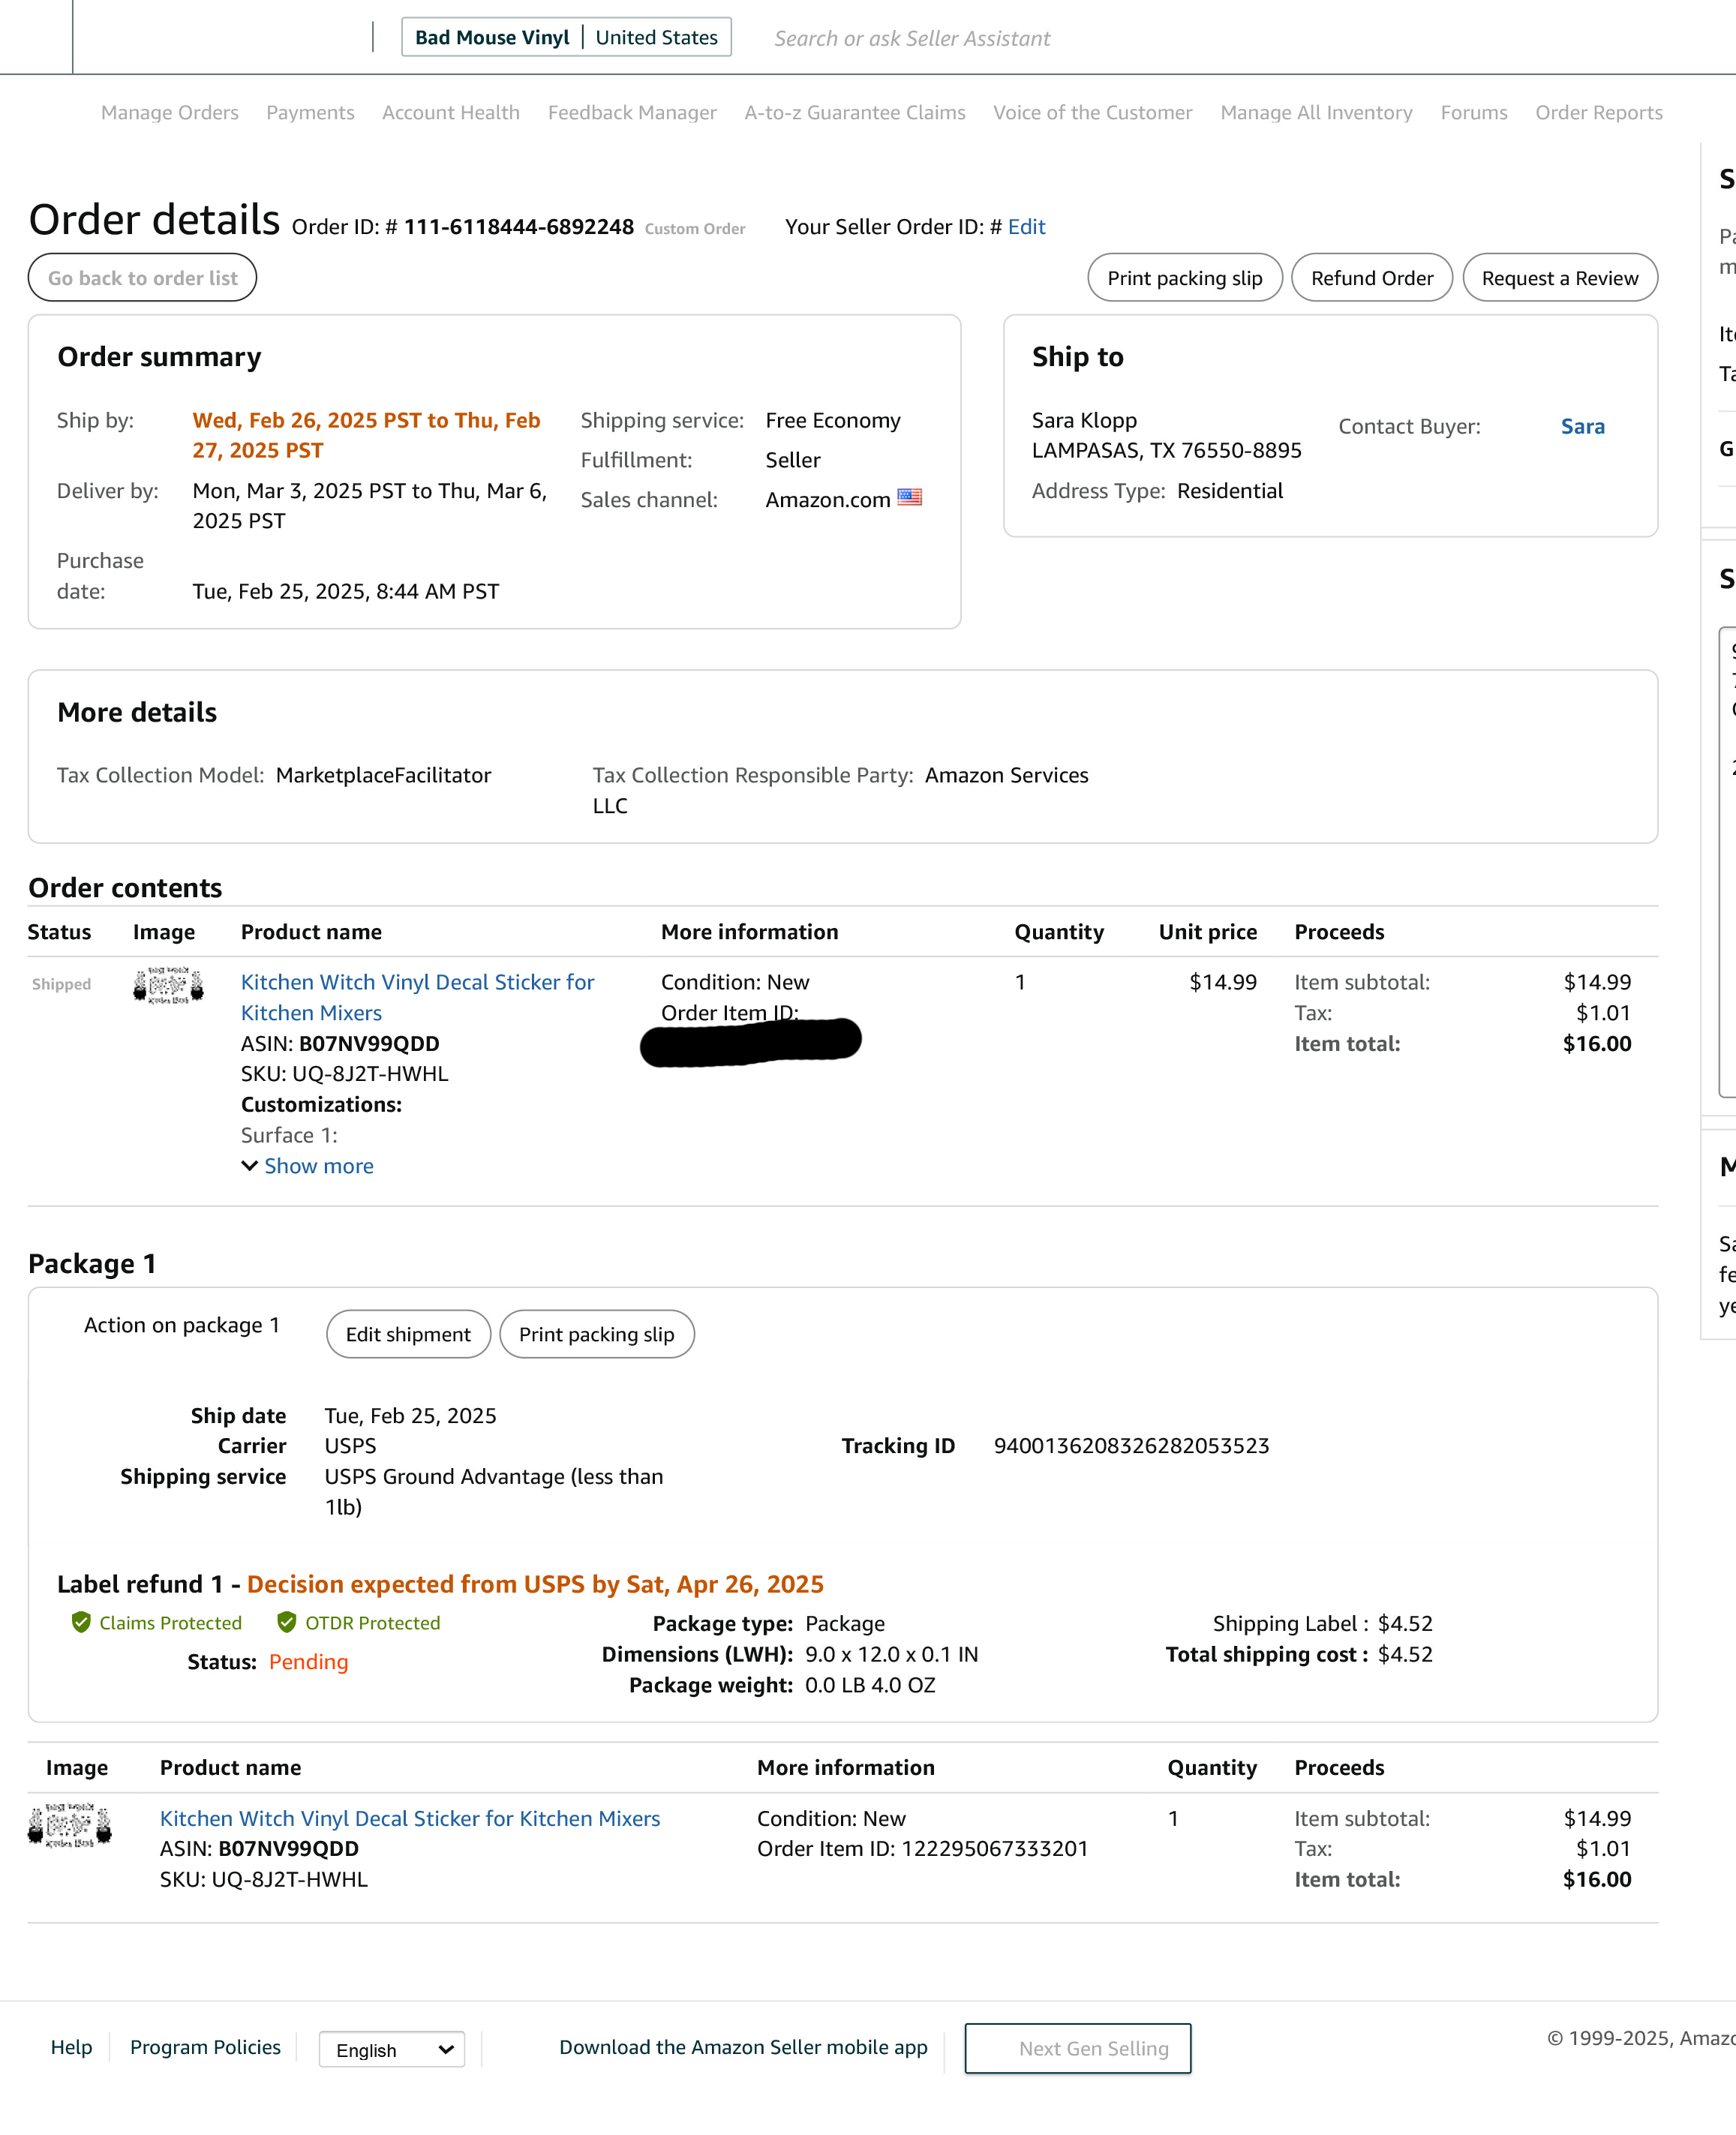Click the Claims Protected shield icon
This screenshot has height=2135, width=1736.
[81, 1622]
